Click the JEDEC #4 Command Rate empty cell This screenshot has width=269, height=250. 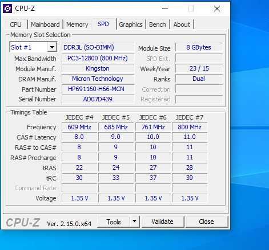coord(79,188)
